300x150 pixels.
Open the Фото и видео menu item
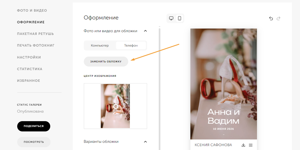click(32, 11)
